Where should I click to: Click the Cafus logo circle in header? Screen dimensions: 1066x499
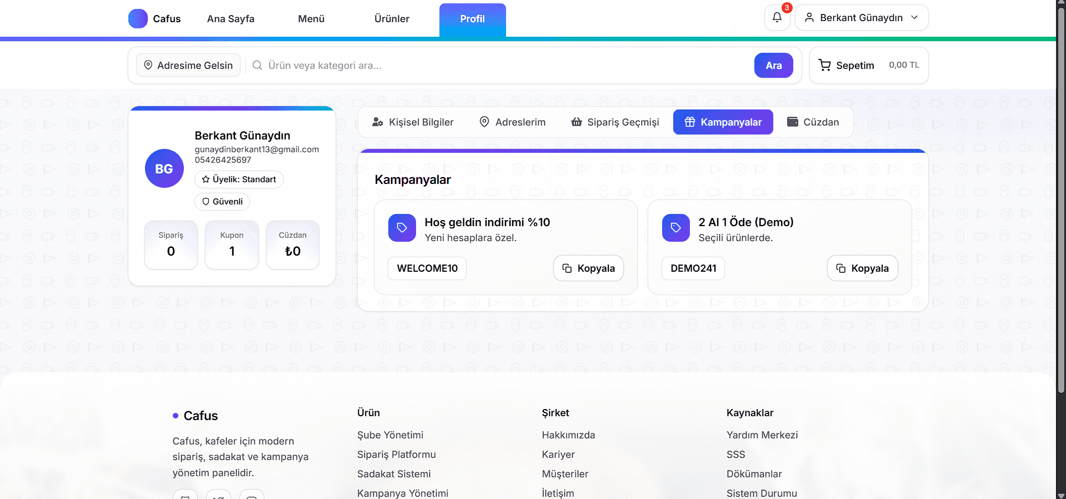point(138,19)
